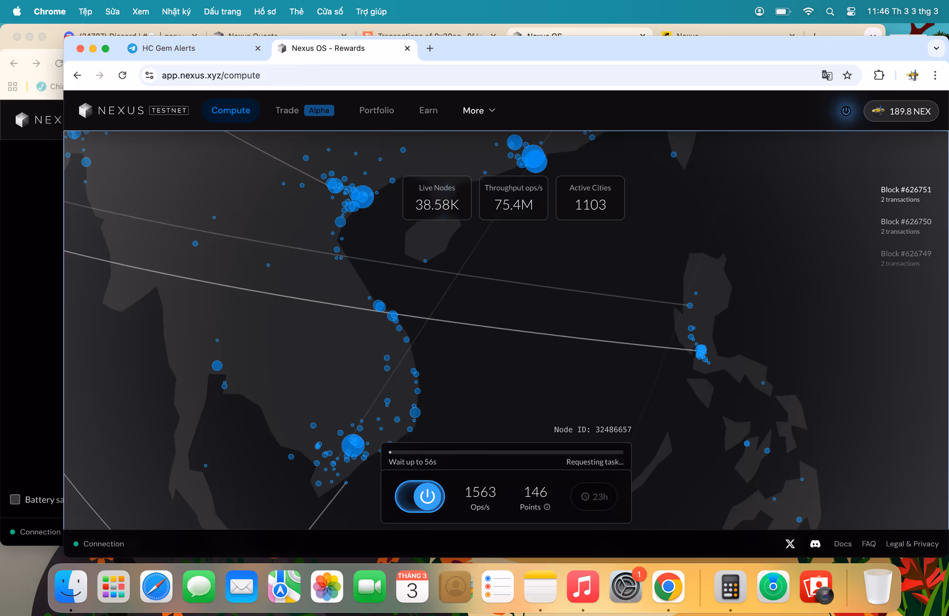
Task: Open the Trash in the Dock
Action: [x=878, y=587]
